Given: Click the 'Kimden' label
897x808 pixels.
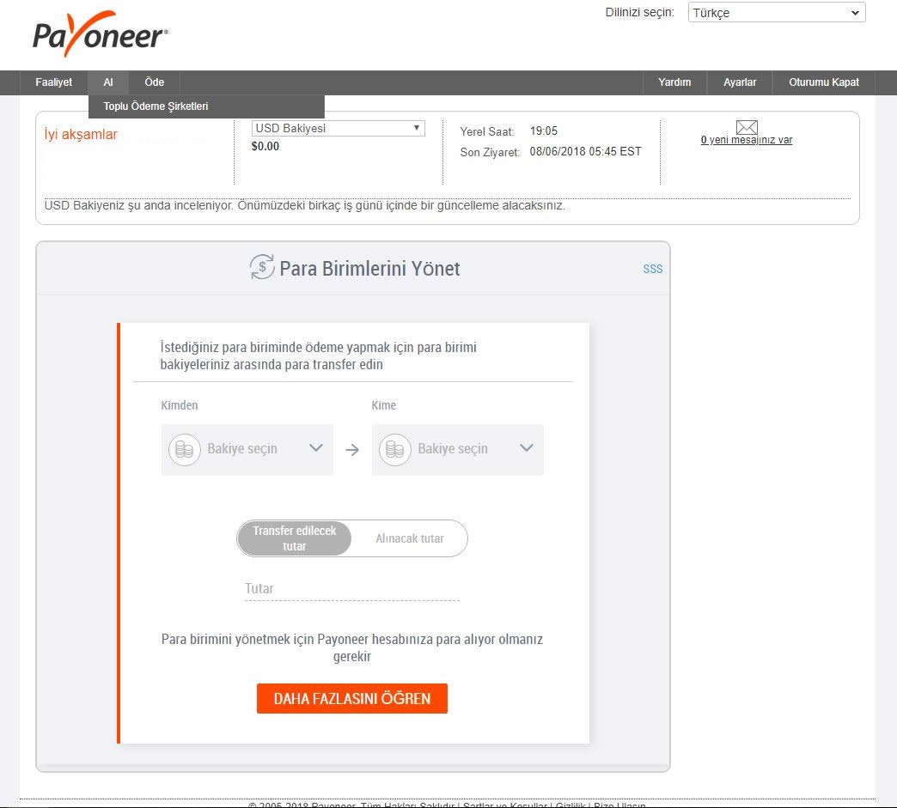Looking at the screenshot, I should pyautogui.click(x=179, y=405).
